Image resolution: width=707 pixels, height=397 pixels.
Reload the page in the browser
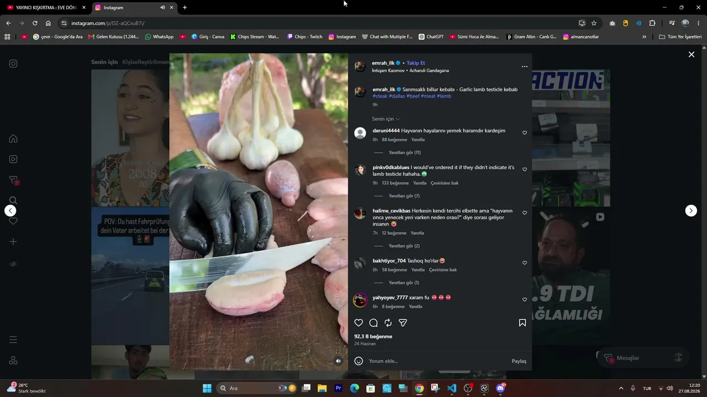pyautogui.click(x=35, y=23)
